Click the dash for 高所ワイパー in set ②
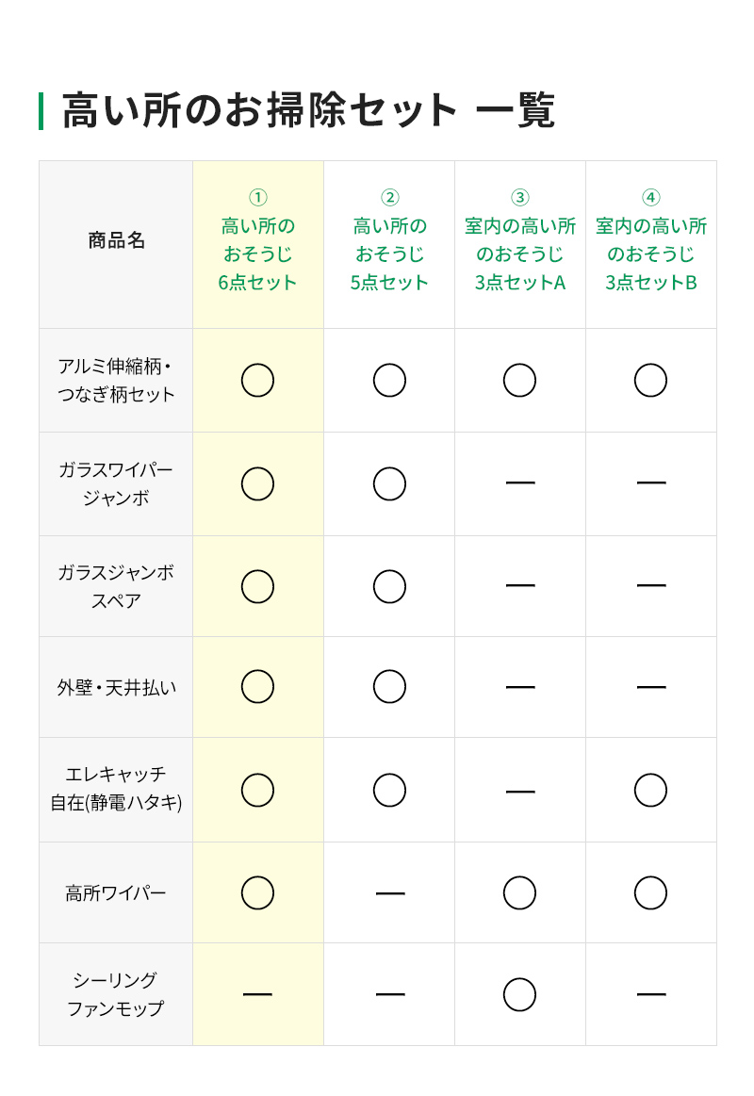This screenshot has width=754, height=1096. pos(389,892)
